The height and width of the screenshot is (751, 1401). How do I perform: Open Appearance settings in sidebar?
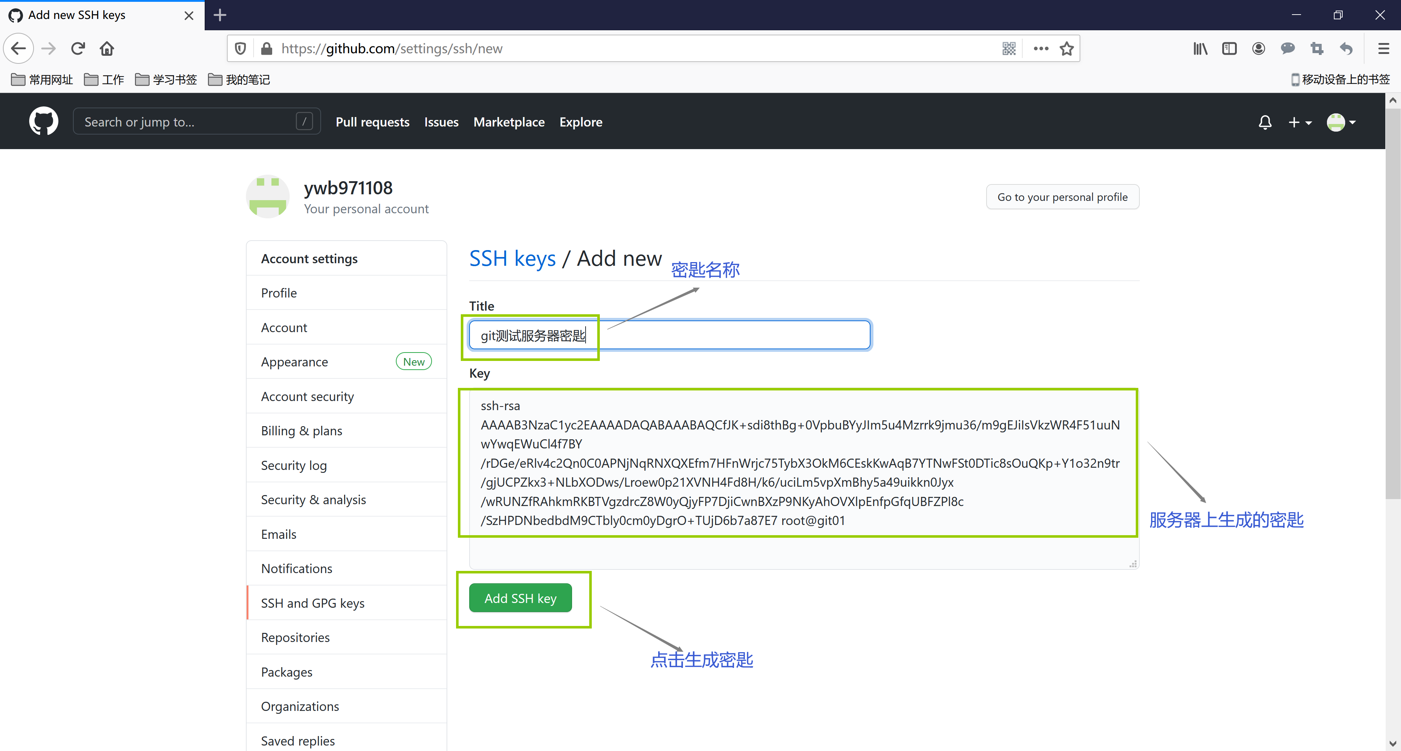[347, 361]
